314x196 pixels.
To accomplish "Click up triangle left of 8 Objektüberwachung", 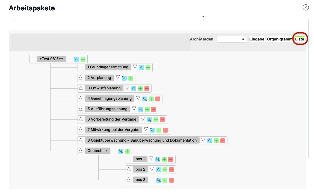I will (81, 140).
